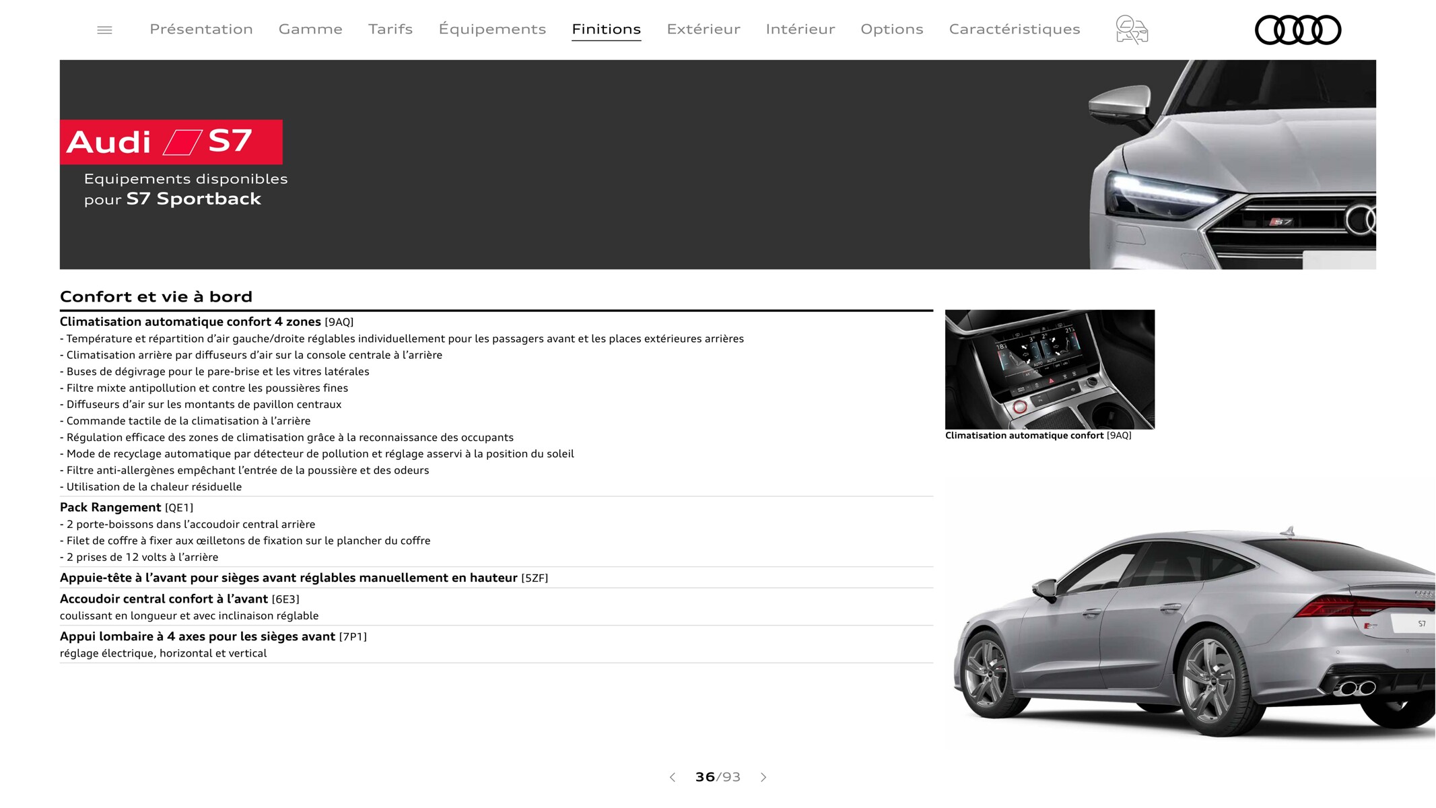
Task: Open the hamburger menu icon
Action: [104, 30]
